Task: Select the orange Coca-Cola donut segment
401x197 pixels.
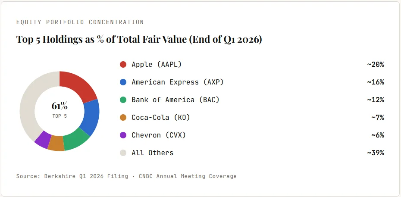Action: (x=56, y=144)
